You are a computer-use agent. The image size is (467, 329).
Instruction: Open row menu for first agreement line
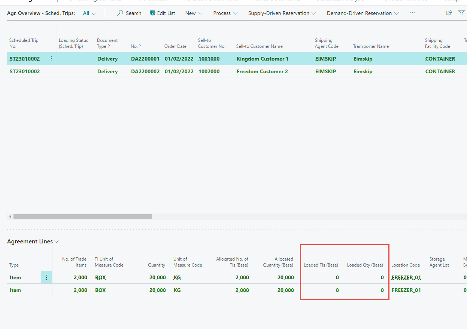tap(46, 277)
